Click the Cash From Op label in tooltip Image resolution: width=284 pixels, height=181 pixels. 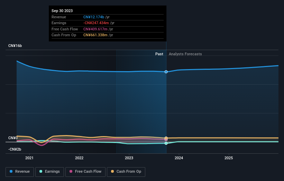coord(64,35)
